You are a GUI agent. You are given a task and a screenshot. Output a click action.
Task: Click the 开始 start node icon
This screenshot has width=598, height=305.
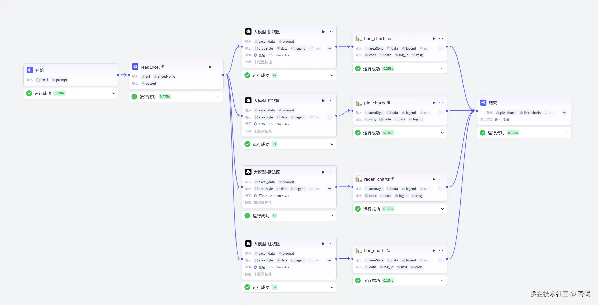click(x=30, y=70)
